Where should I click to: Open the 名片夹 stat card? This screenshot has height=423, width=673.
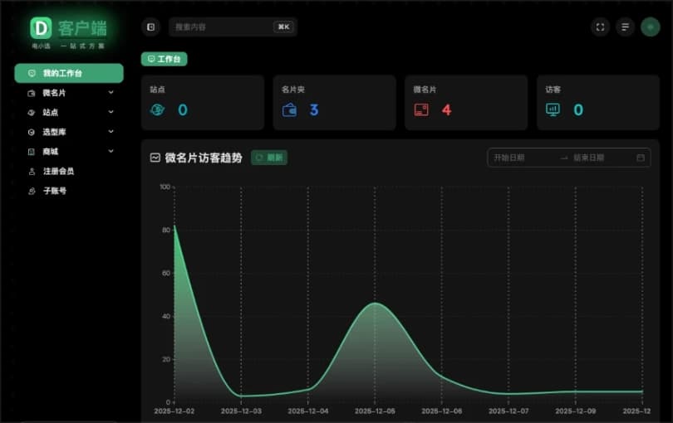334,102
